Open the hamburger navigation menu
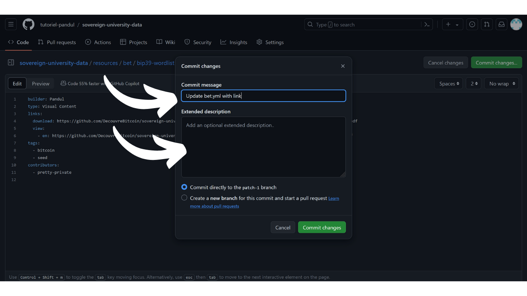The height and width of the screenshot is (296, 527). [x=11, y=25]
